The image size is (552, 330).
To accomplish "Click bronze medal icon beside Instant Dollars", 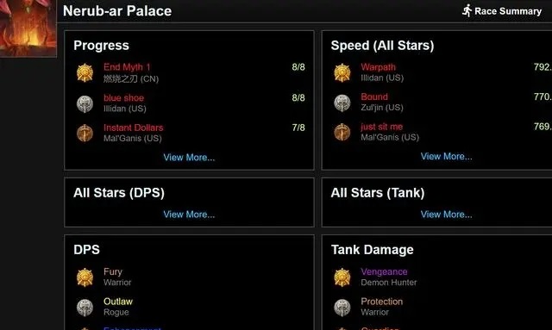I will [x=85, y=134].
